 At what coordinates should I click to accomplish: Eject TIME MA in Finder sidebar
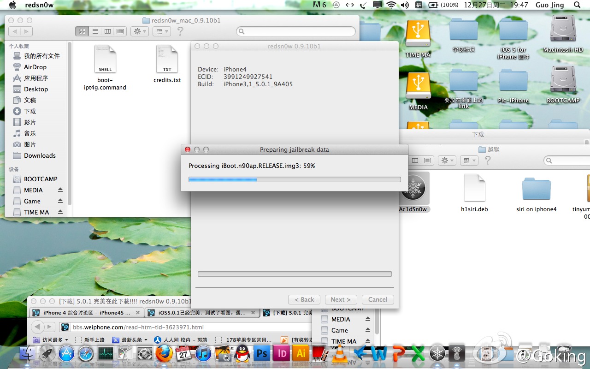[60, 212]
